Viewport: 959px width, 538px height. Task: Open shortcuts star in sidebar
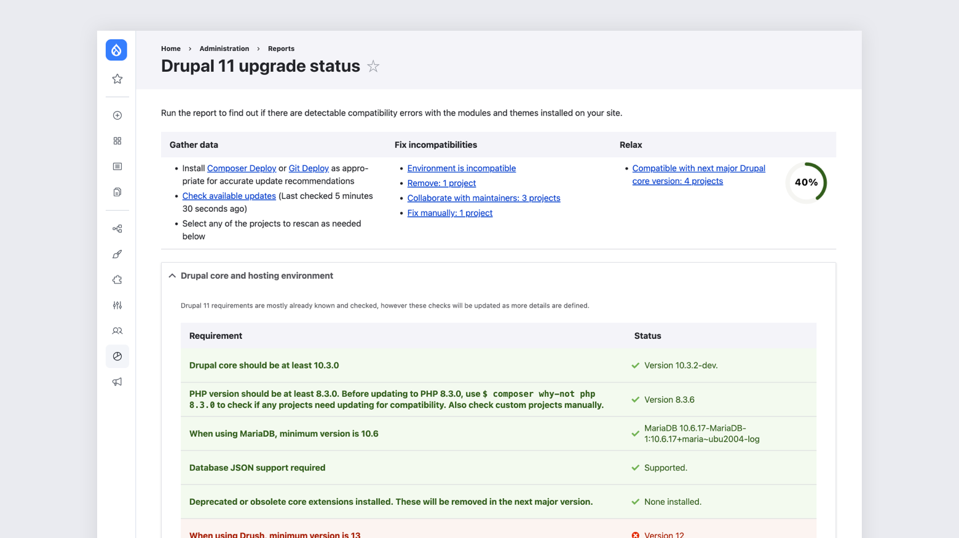[117, 79]
